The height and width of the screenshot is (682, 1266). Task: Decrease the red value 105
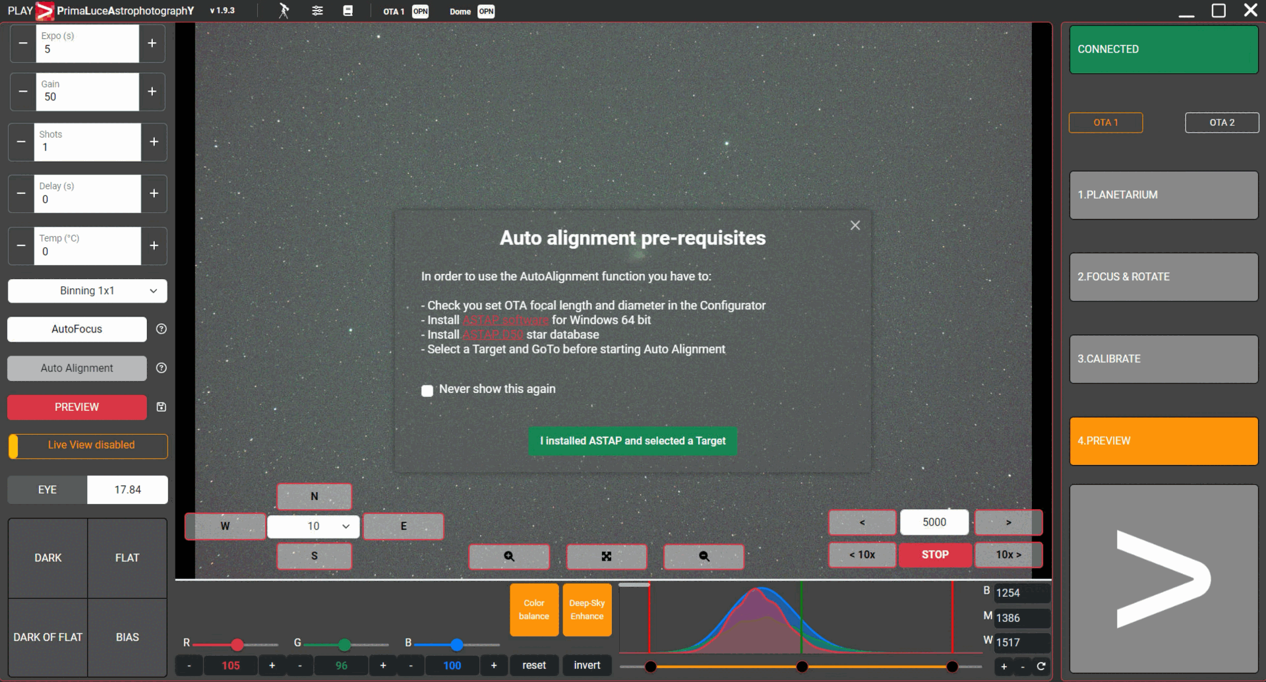189,666
